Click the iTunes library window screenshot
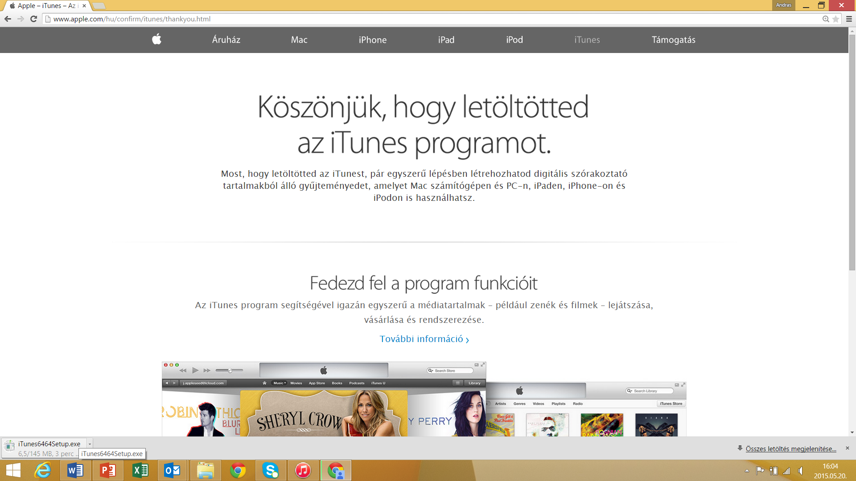 point(586,409)
